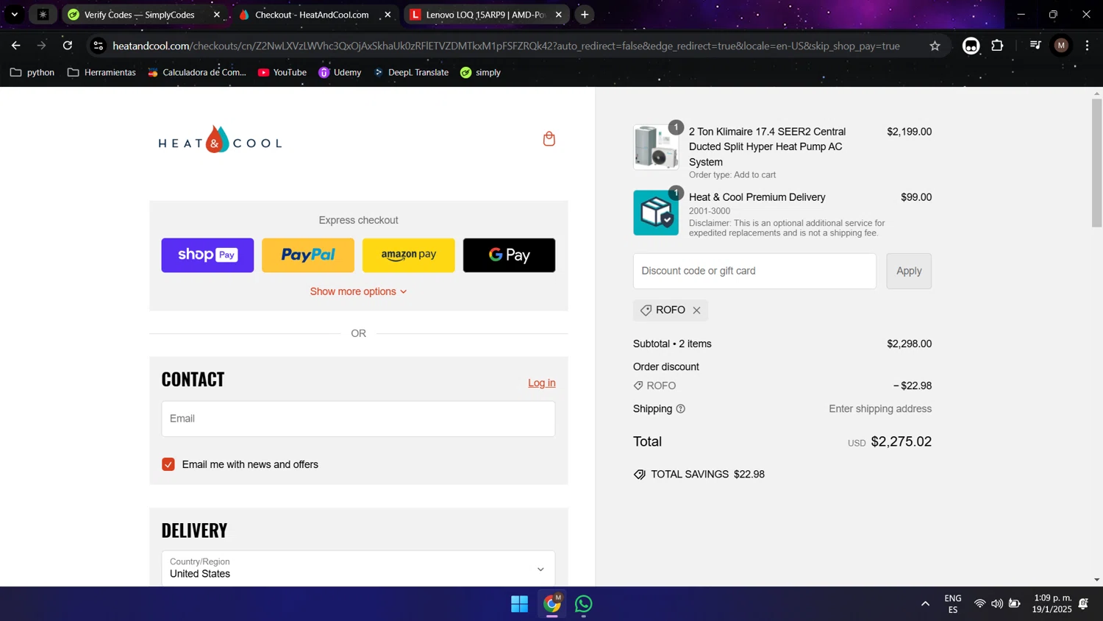The width and height of the screenshot is (1103, 621).
Task: Open media controls icon in toolbar
Action: (x=1035, y=46)
